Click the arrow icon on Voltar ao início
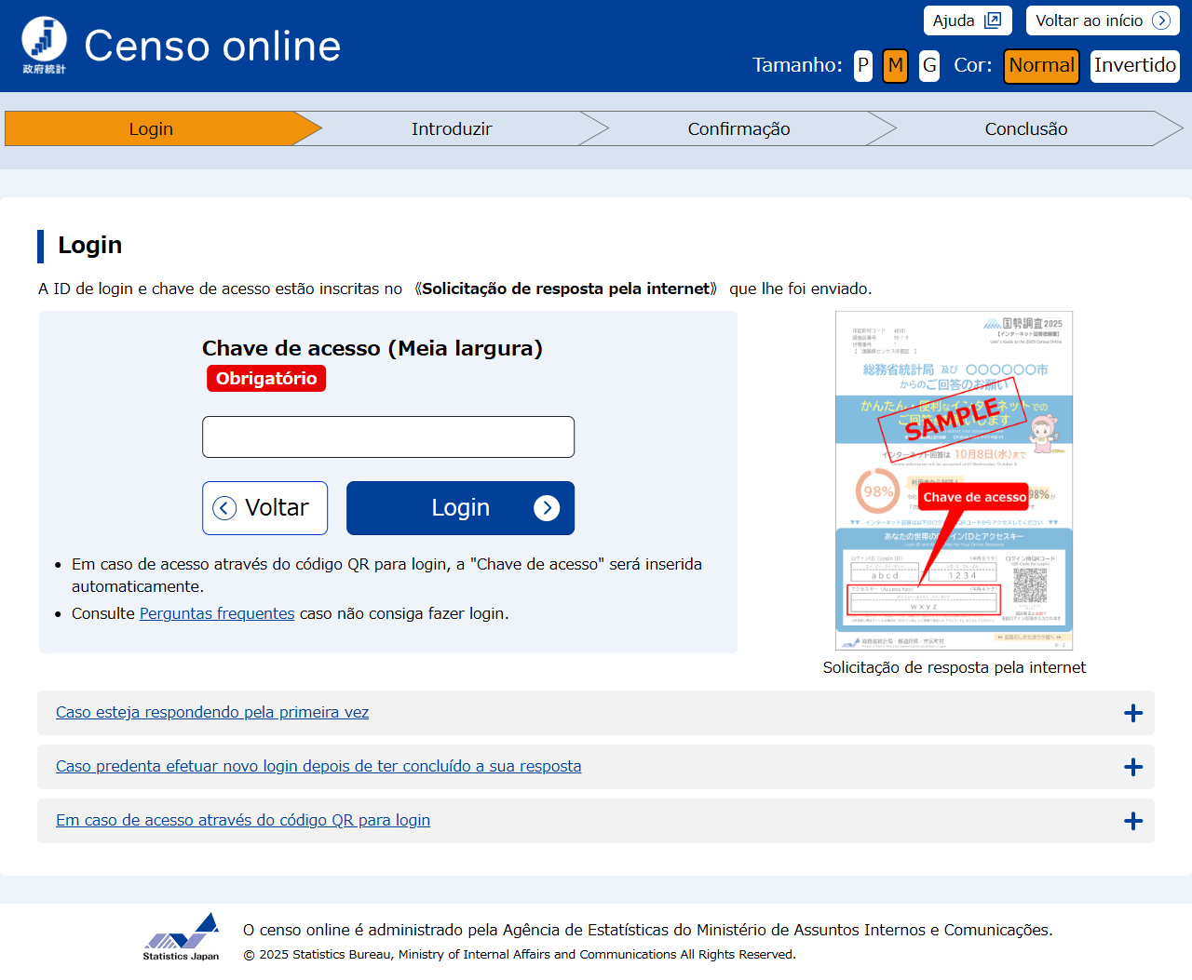 [1161, 20]
